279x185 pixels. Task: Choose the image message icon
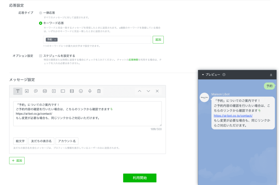[x=27, y=91]
